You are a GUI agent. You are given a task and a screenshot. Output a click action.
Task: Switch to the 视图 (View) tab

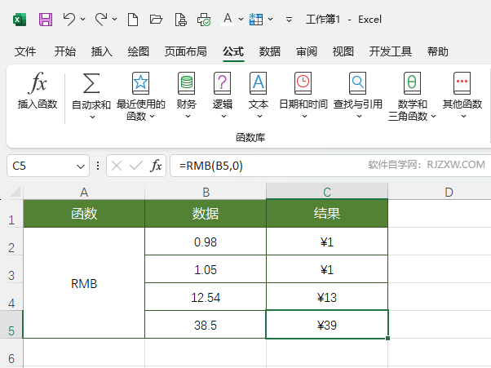343,51
